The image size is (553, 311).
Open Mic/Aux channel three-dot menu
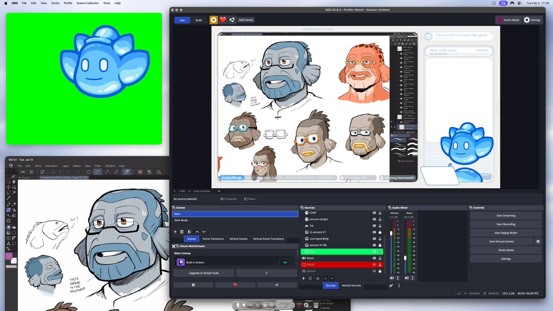pos(398,278)
